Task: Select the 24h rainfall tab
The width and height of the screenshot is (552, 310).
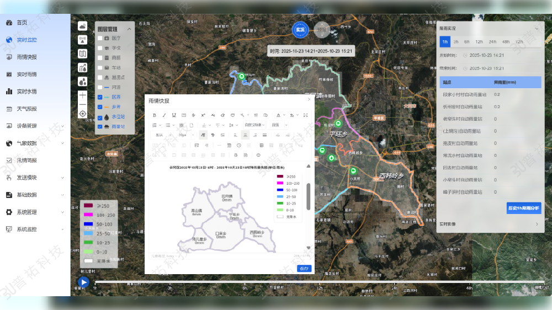Action: click(x=492, y=41)
